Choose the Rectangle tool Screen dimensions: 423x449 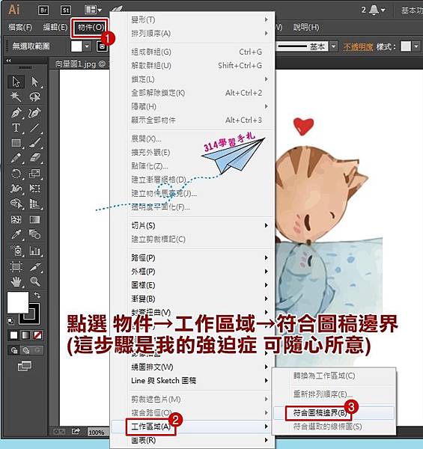[16, 143]
